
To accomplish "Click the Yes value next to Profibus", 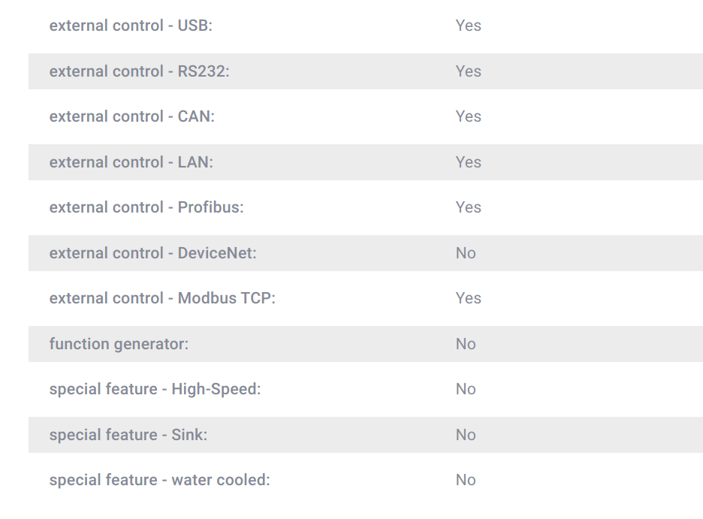I will (468, 207).
